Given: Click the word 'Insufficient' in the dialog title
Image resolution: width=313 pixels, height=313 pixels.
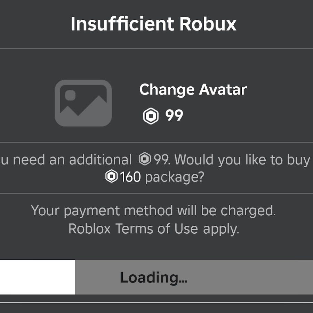Looking at the screenshot, I should coord(122,24).
